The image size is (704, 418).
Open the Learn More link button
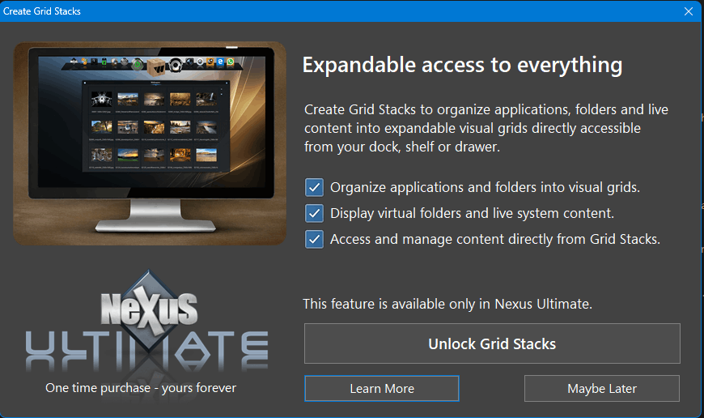tap(381, 389)
